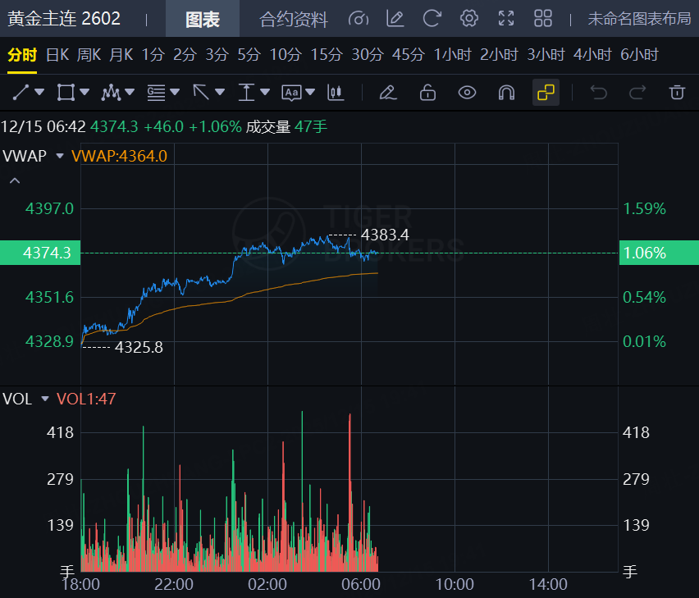Select the 图表 tab
Image resolution: width=699 pixels, height=598 pixels.
[202, 20]
